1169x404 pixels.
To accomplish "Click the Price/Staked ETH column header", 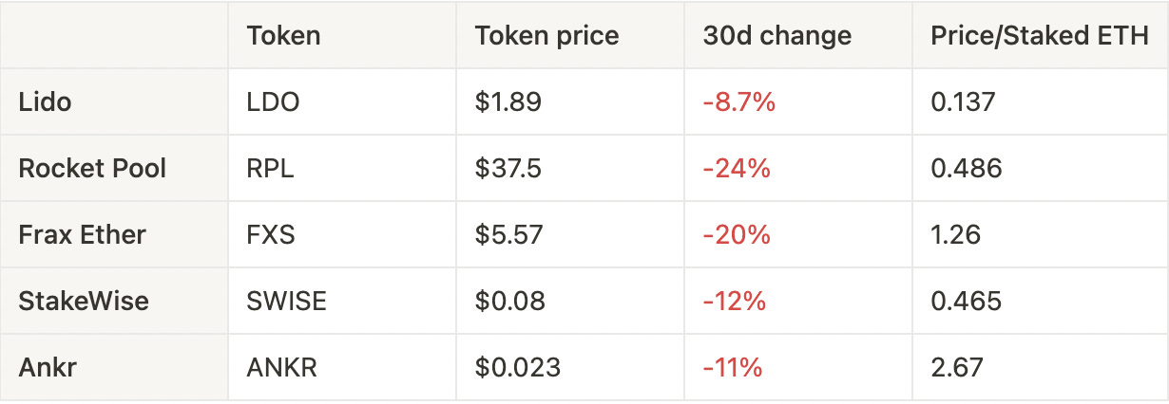I will tap(1040, 36).
